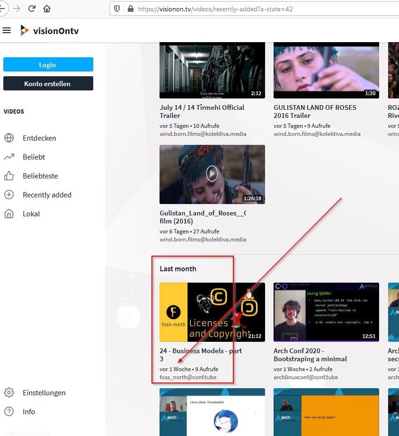The width and height of the screenshot is (399, 436).
Task: Open Einstellungen in the sidebar
Action: (x=44, y=392)
